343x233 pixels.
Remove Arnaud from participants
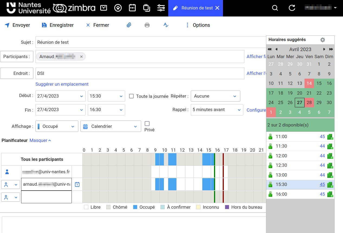click(81, 57)
